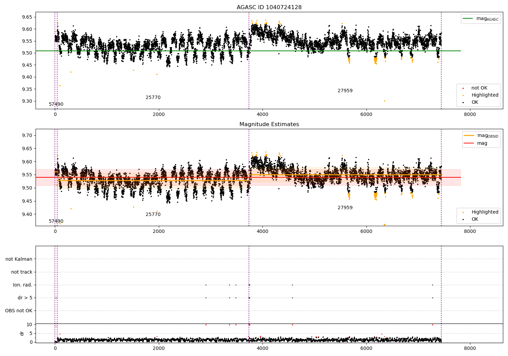Click the '27959' annotation in the top plot

pos(345,91)
